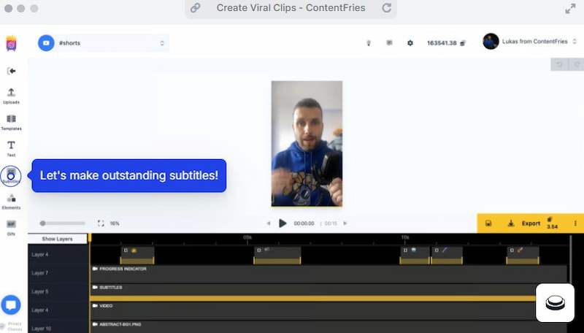Select the PROGRESS INDICATOR layer track
This screenshot has height=333, width=584.
[x=328, y=273]
